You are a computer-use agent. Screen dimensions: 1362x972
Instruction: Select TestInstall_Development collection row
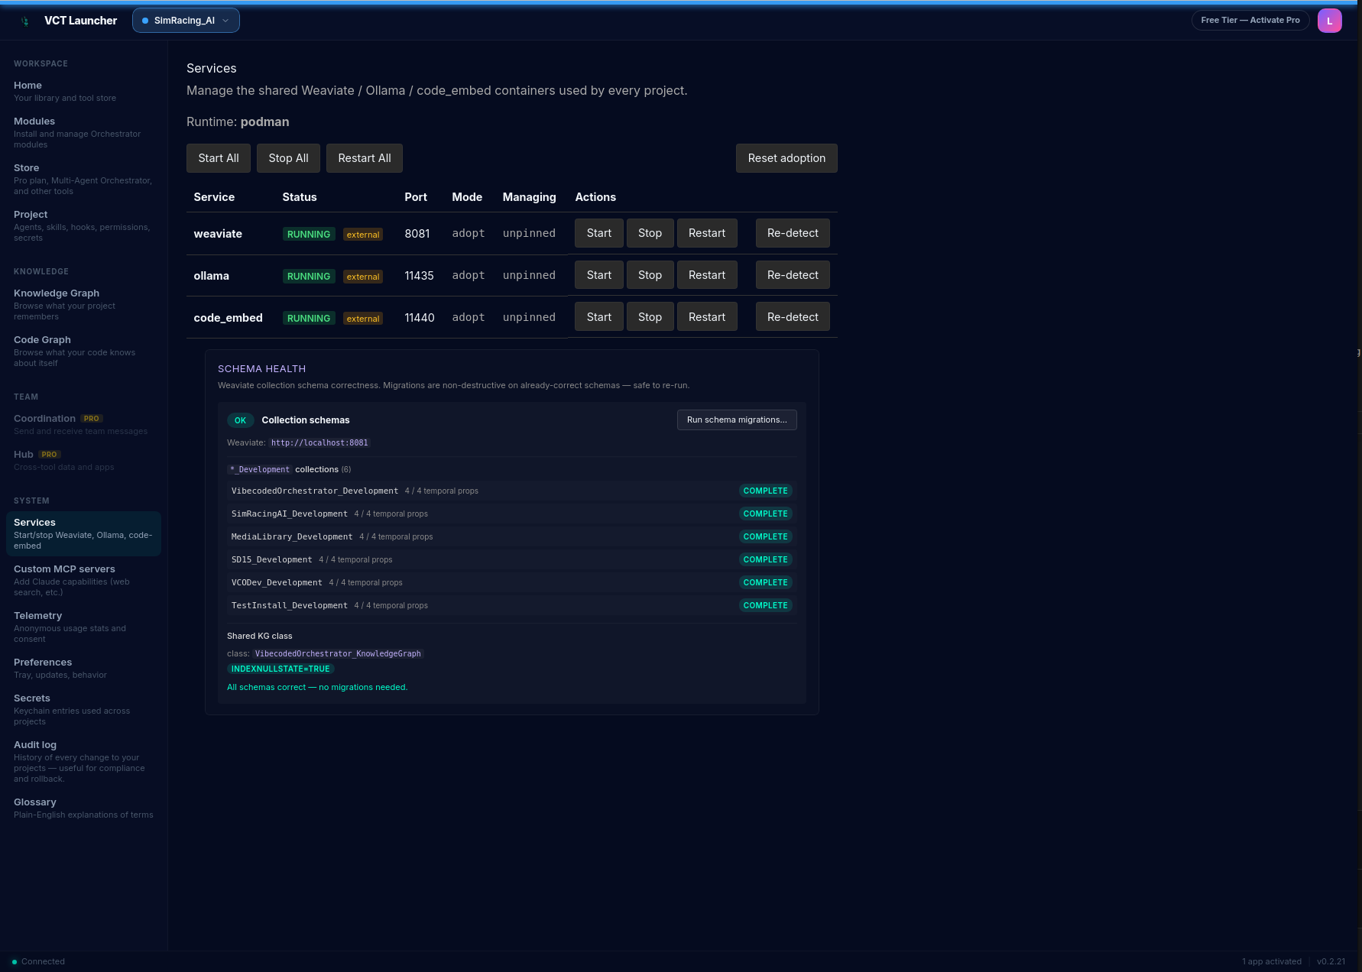point(511,605)
